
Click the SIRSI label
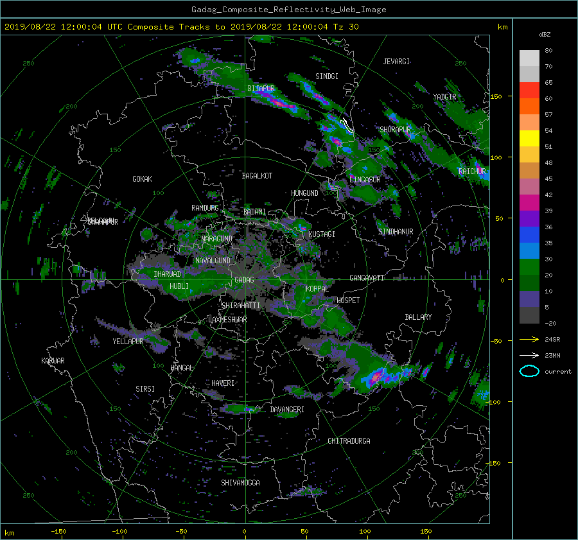click(x=145, y=389)
